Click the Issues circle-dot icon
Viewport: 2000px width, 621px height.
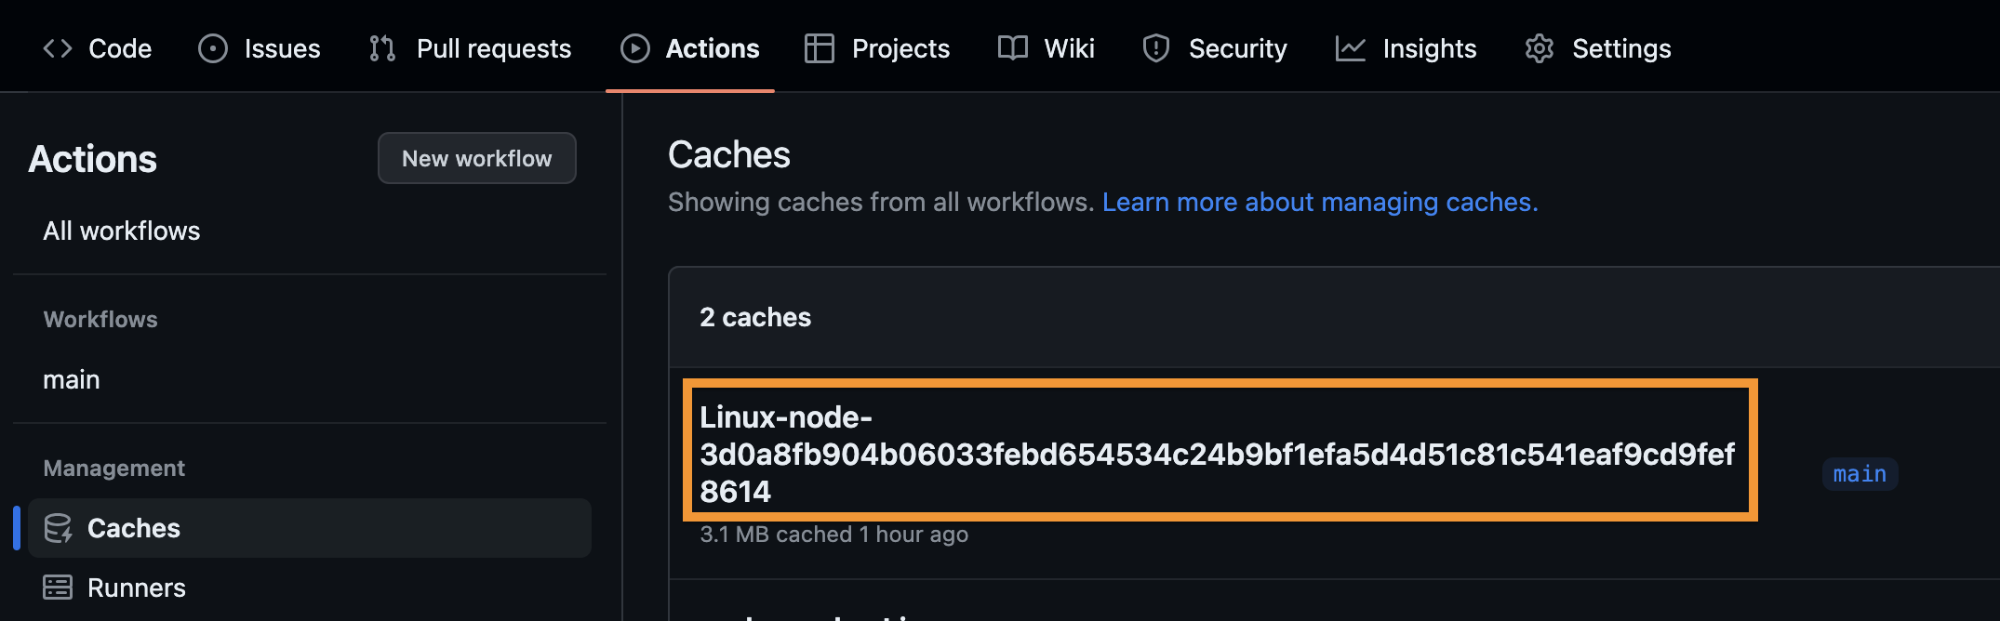click(213, 48)
